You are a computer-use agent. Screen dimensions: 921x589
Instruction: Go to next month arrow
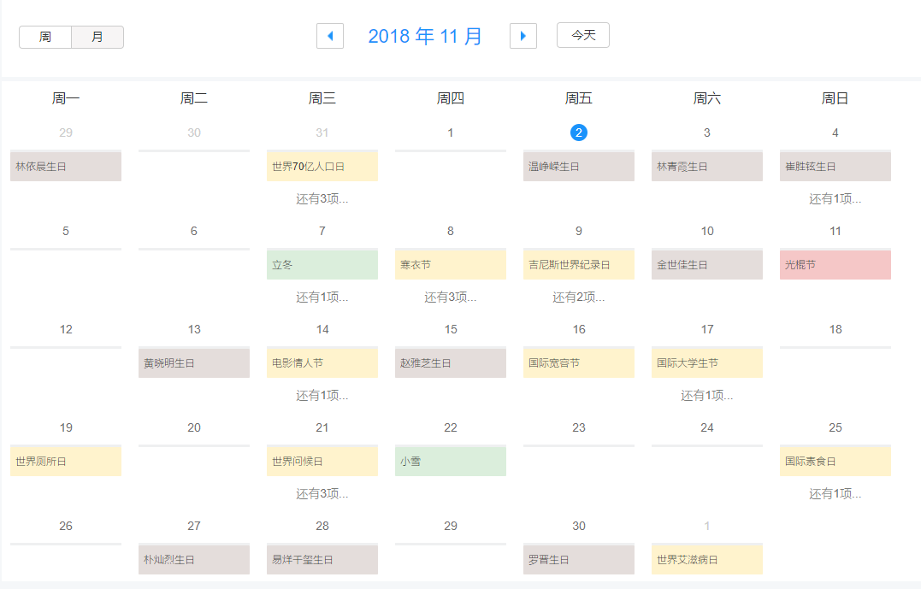click(523, 36)
